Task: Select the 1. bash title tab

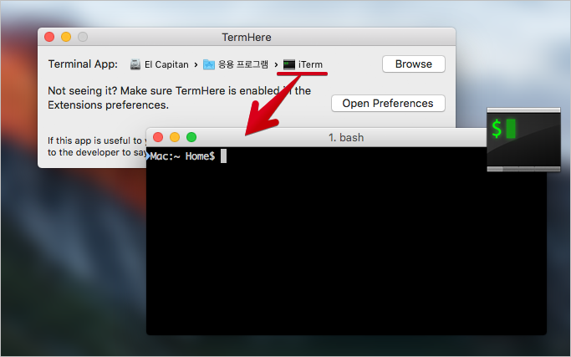Action: (346, 137)
